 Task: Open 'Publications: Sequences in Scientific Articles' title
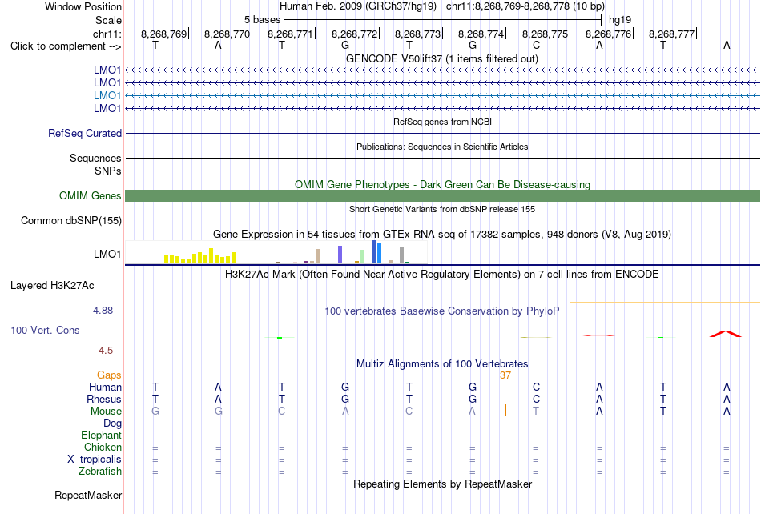(442, 147)
